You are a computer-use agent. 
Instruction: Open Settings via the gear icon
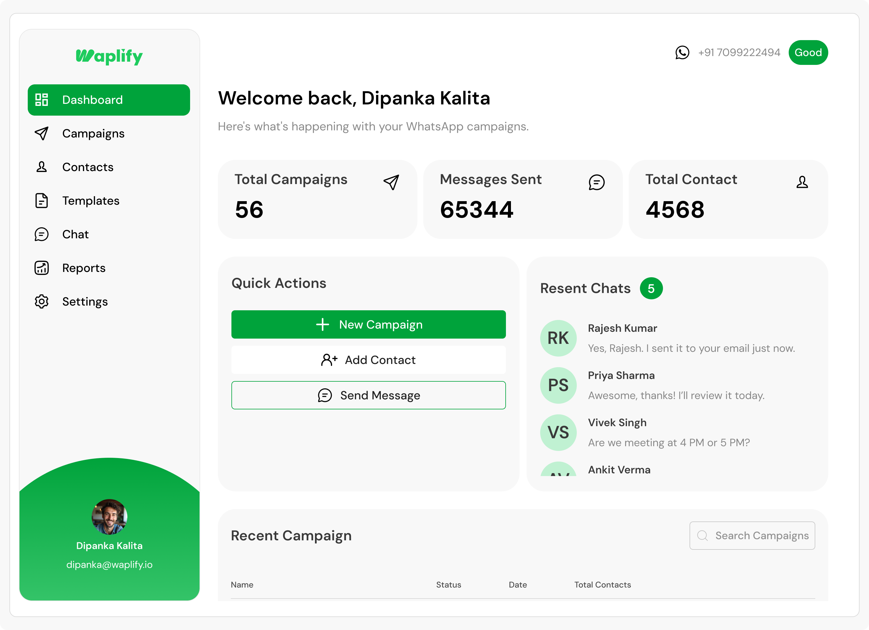[41, 302]
